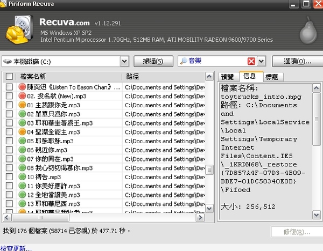Open 選項(O)... options button
323x251 pixels.
click(298, 61)
